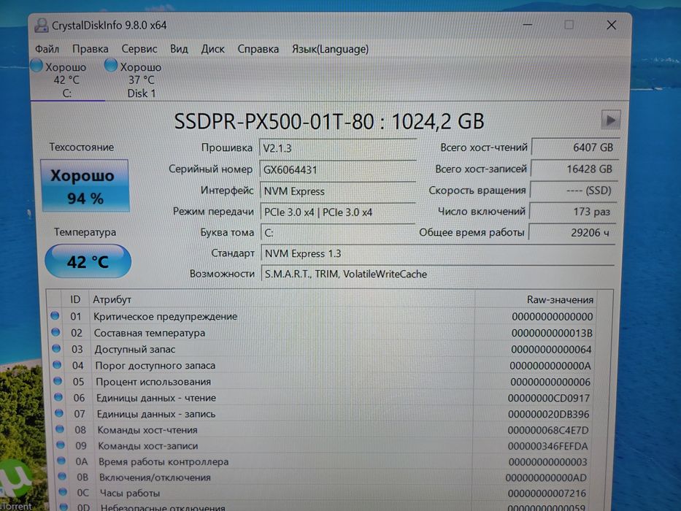Go to next disk with arrow button
This screenshot has width=681, height=511.
611,120
